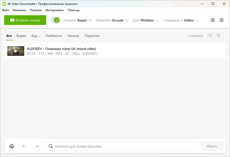Minimize the 4K Video Downloader window
230x157 pixels.
202,4
